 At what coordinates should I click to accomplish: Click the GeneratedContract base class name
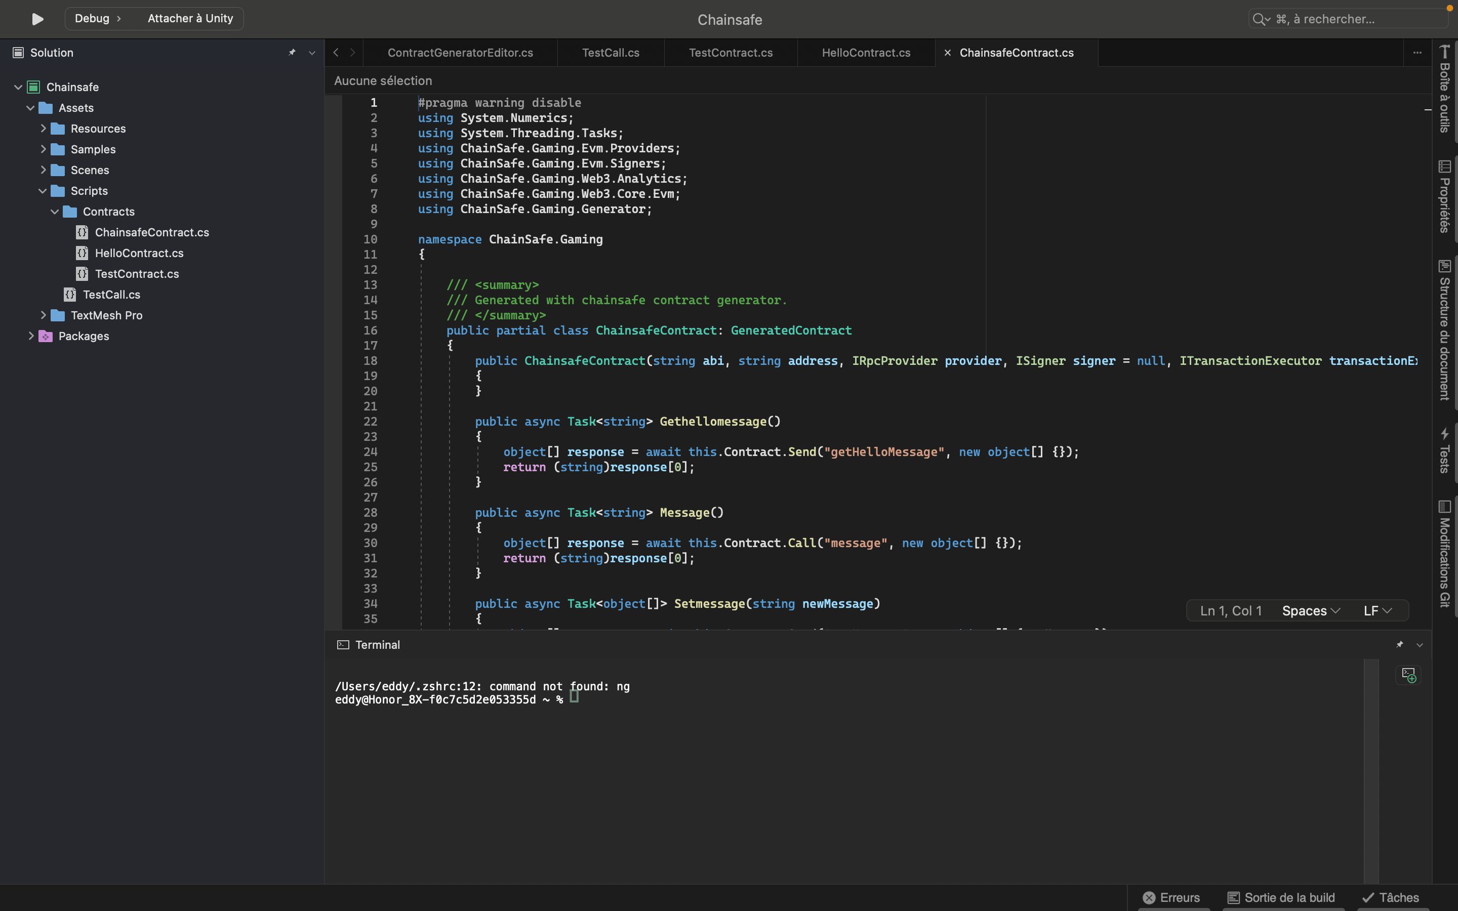pyautogui.click(x=791, y=331)
